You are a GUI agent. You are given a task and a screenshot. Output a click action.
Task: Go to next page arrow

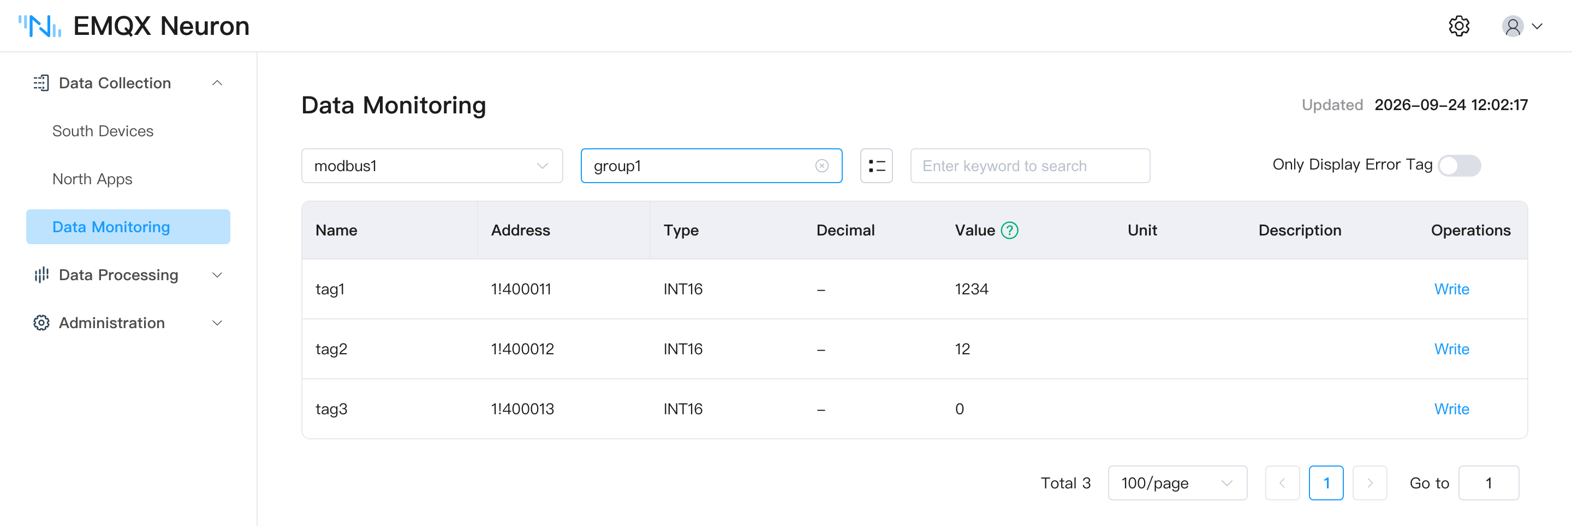point(1369,483)
